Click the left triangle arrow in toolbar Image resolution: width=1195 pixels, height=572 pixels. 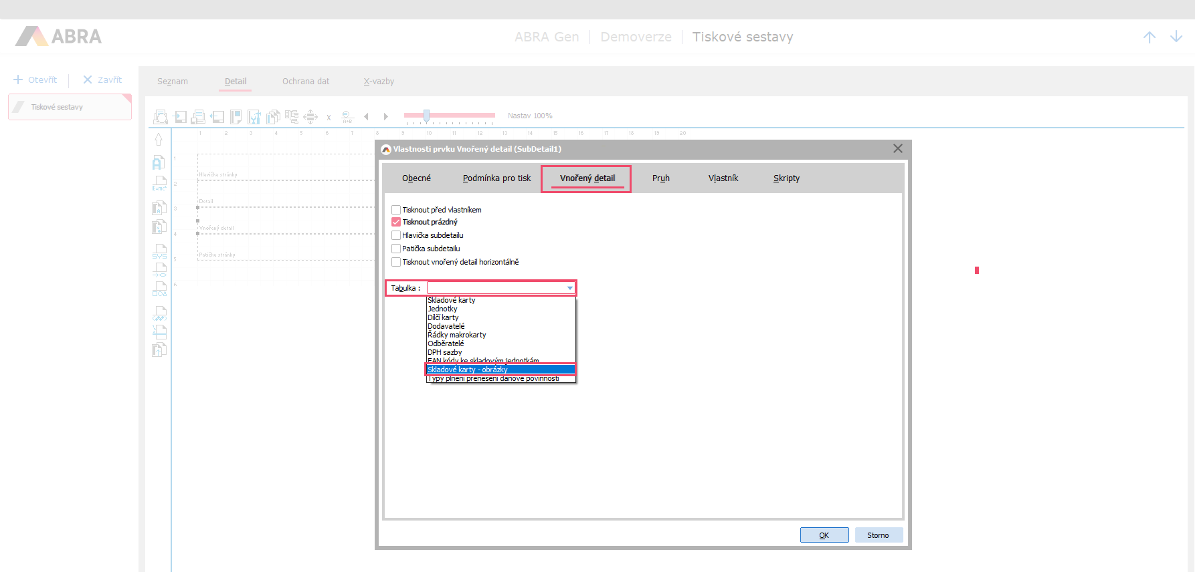(x=366, y=117)
